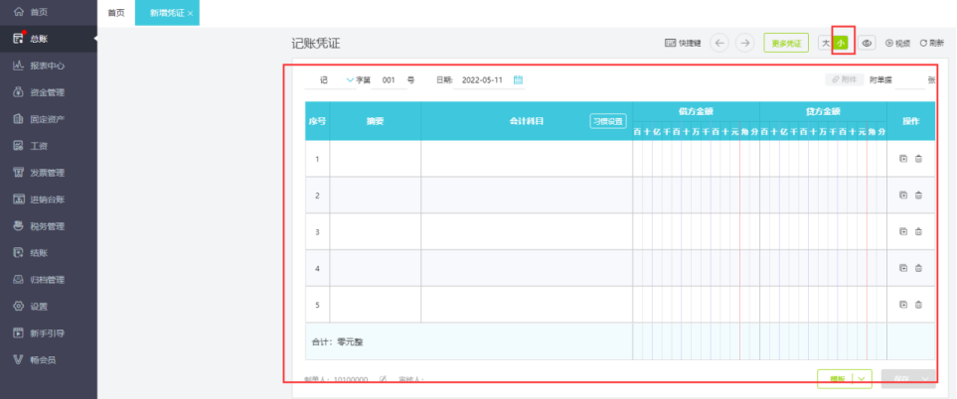Open 设置 in the sidebar
Image resolution: width=957 pixels, height=399 pixels.
(x=39, y=307)
